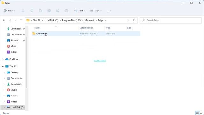Expand Documents node under This PC
Image resolution: width=204 pixels, height=115 pixels.
click(x=4, y=78)
